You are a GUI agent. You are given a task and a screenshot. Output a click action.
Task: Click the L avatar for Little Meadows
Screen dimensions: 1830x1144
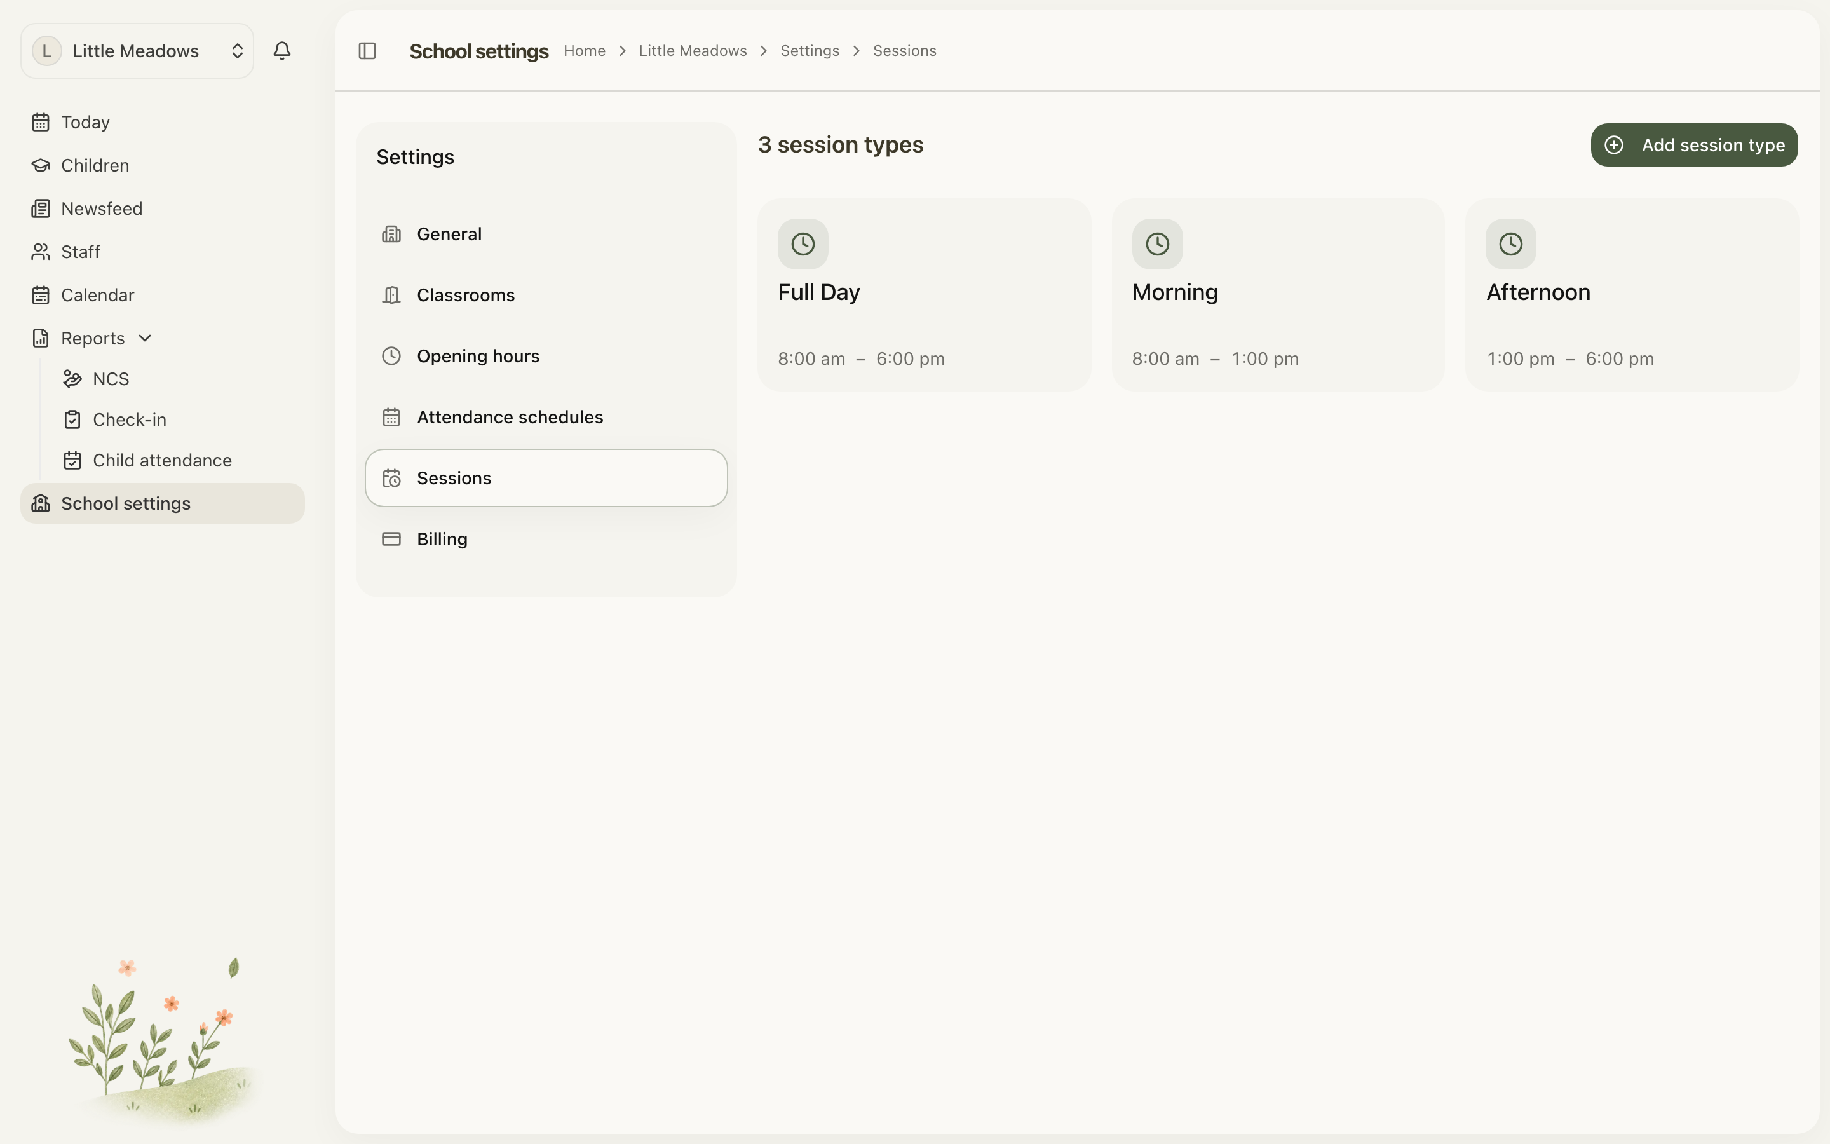tap(47, 51)
